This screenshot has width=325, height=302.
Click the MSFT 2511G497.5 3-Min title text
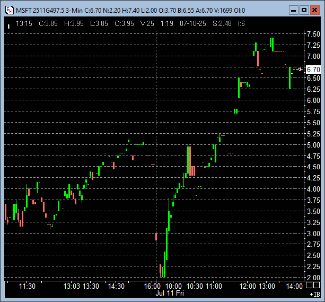click(x=49, y=11)
